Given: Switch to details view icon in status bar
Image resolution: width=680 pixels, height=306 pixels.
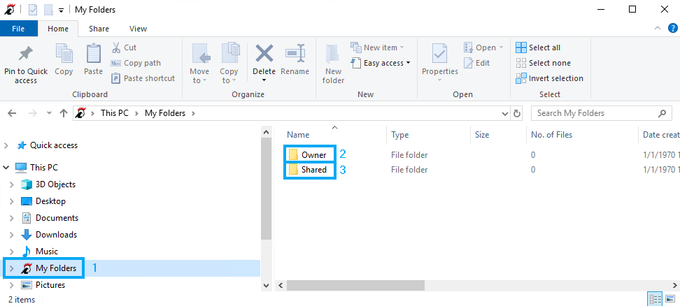Looking at the screenshot, I should point(655,298).
